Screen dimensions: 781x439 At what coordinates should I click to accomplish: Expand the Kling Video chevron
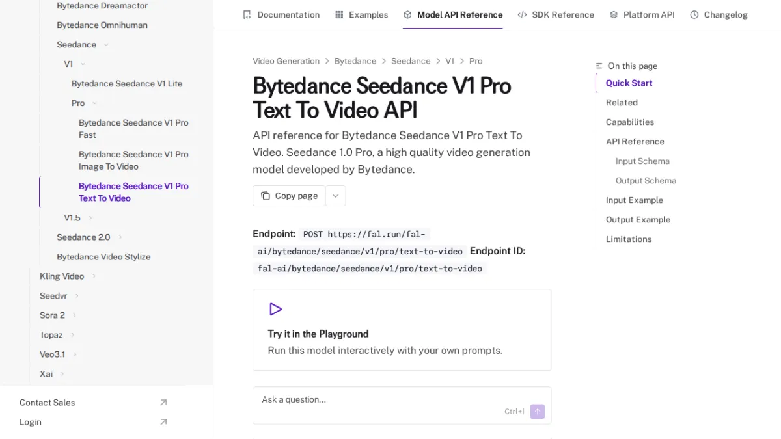coord(94,276)
